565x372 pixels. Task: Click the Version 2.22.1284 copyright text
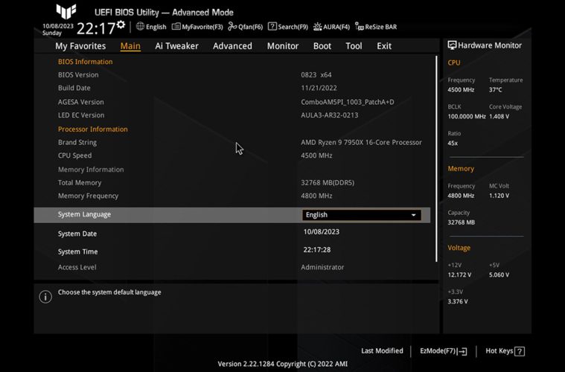click(x=283, y=364)
